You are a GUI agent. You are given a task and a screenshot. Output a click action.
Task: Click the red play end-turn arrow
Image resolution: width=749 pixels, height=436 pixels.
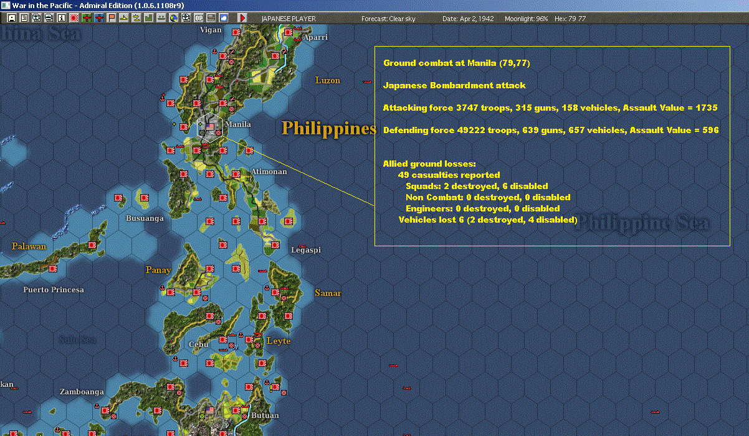(242, 19)
